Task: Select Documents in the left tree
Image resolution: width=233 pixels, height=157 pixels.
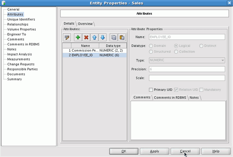Action: (16, 74)
